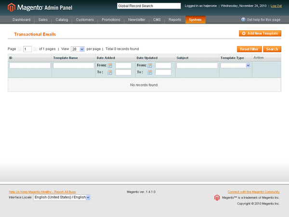Open the Template Type filter dropdown

[x=235, y=65]
